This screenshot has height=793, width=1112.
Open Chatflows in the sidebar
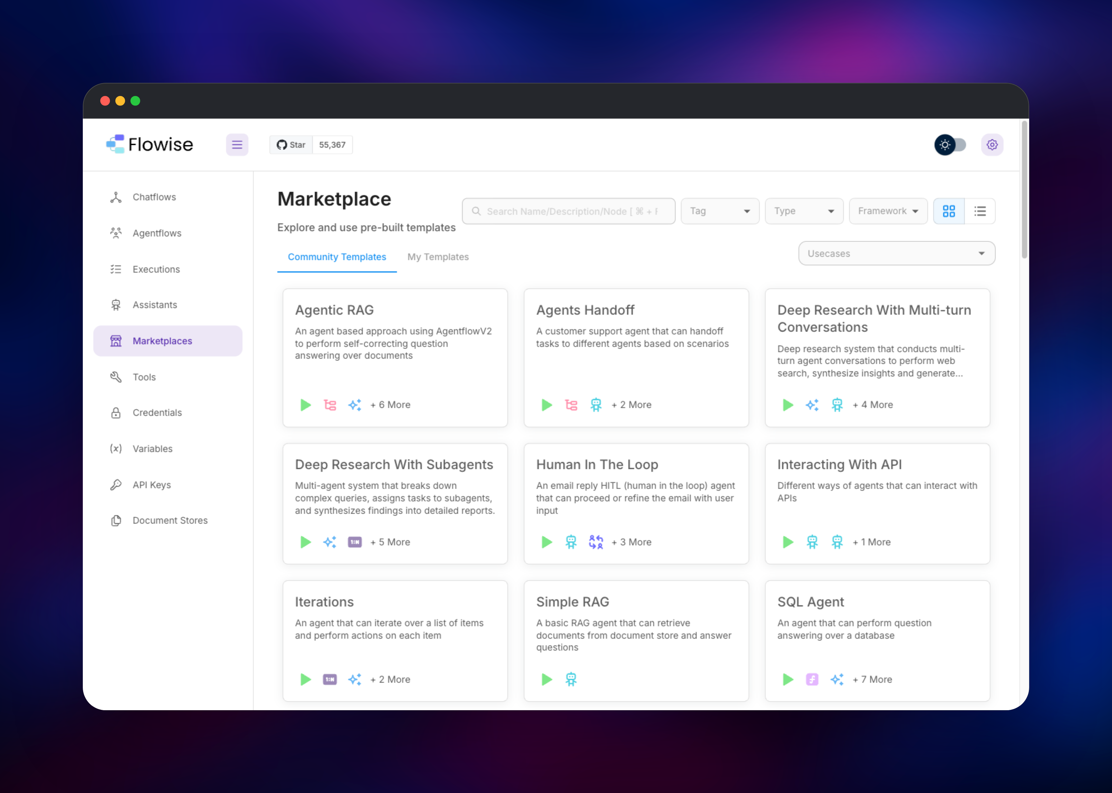(168, 197)
